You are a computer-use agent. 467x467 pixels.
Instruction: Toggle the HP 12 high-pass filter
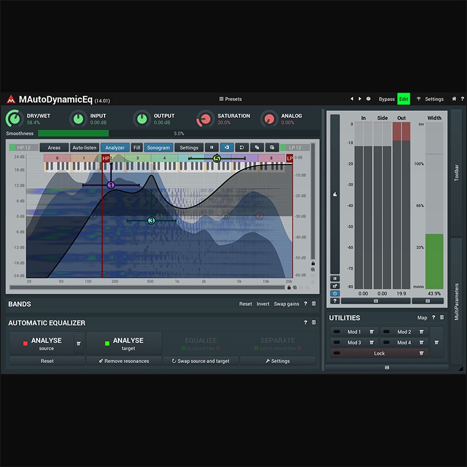(23, 148)
